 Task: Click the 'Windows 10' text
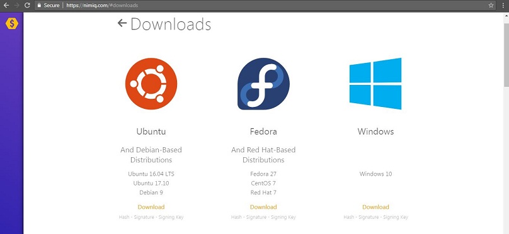[x=375, y=174]
